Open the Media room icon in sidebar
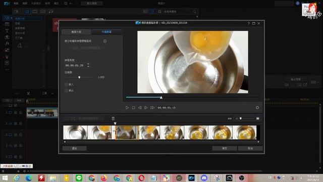323x182 pixels. point(7,18)
